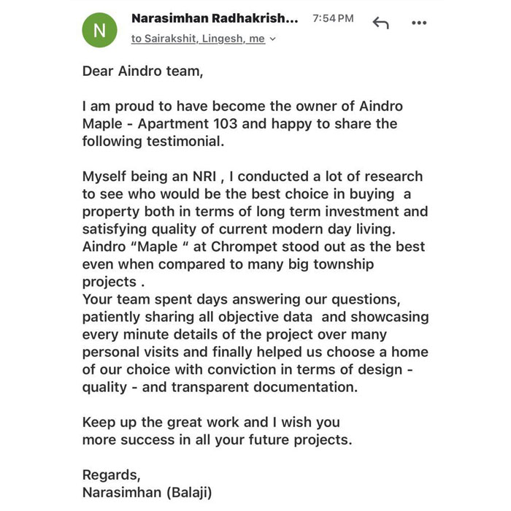Click the "Dear Aindro team," greeting
The height and width of the screenshot is (511, 511).
(x=142, y=71)
